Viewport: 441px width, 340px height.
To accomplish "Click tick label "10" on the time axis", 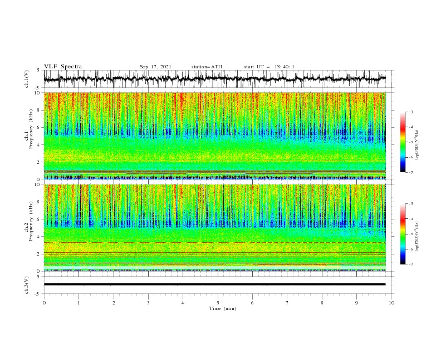I will click(391, 303).
